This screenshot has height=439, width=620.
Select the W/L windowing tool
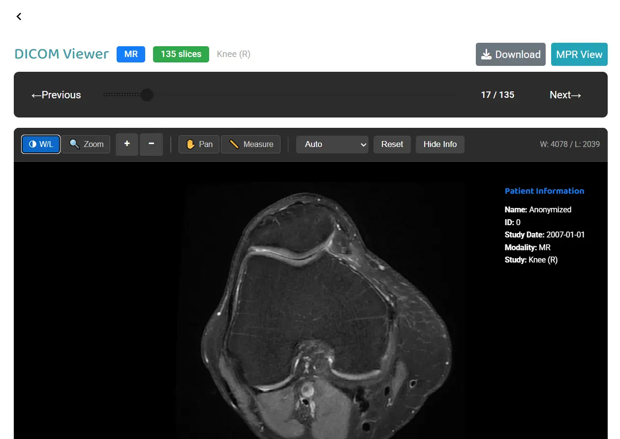40,144
